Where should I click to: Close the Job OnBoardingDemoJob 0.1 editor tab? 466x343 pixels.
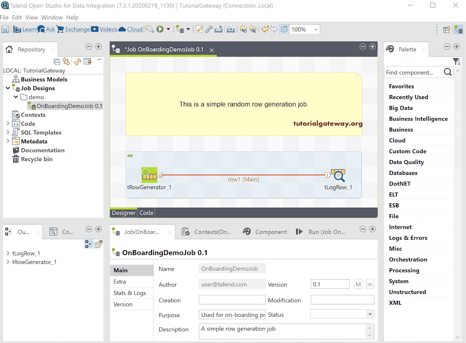[212, 50]
